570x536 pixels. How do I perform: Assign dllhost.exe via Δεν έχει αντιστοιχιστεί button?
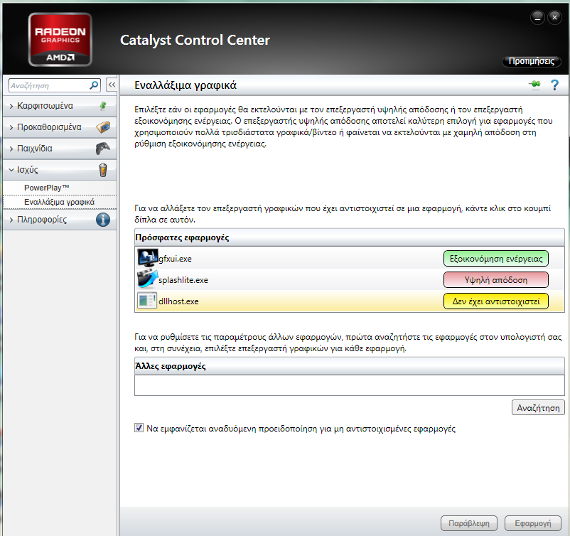tap(496, 301)
